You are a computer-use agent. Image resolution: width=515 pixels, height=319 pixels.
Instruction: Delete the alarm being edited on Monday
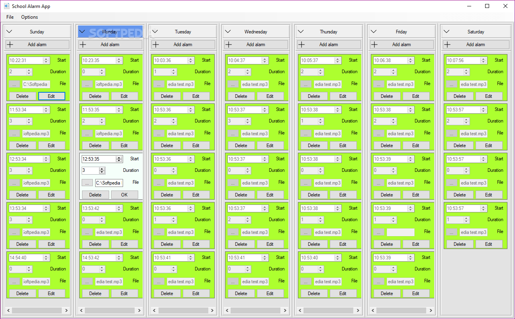[x=95, y=195]
